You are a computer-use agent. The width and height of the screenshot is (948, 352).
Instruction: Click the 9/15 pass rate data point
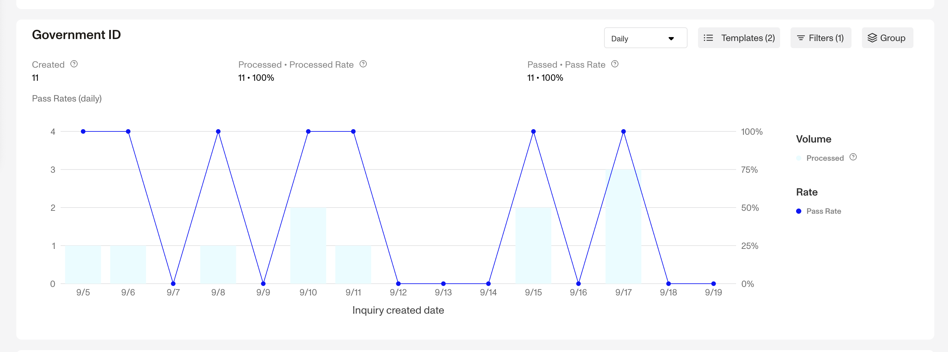pyautogui.click(x=533, y=131)
